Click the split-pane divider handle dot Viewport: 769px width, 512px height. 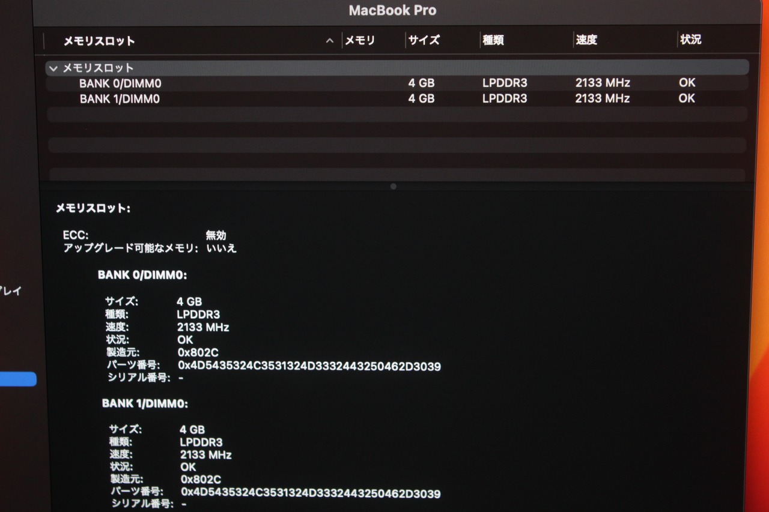click(394, 187)
